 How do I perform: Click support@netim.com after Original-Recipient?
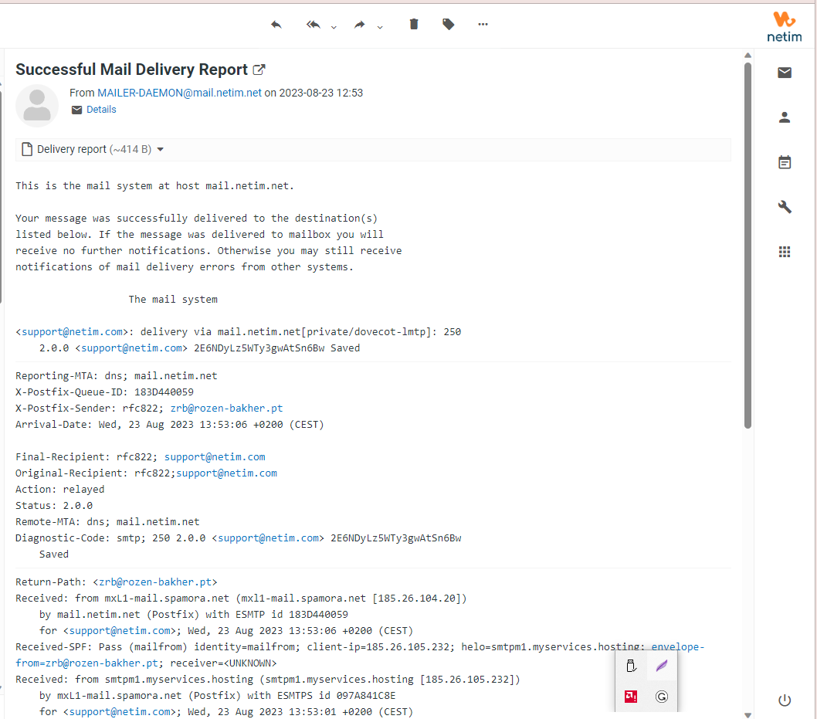[x=227, y=473]
